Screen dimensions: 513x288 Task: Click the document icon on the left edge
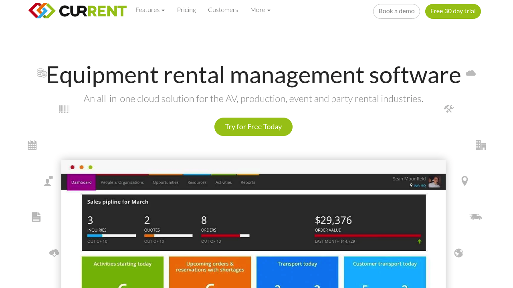coord(36,216)
